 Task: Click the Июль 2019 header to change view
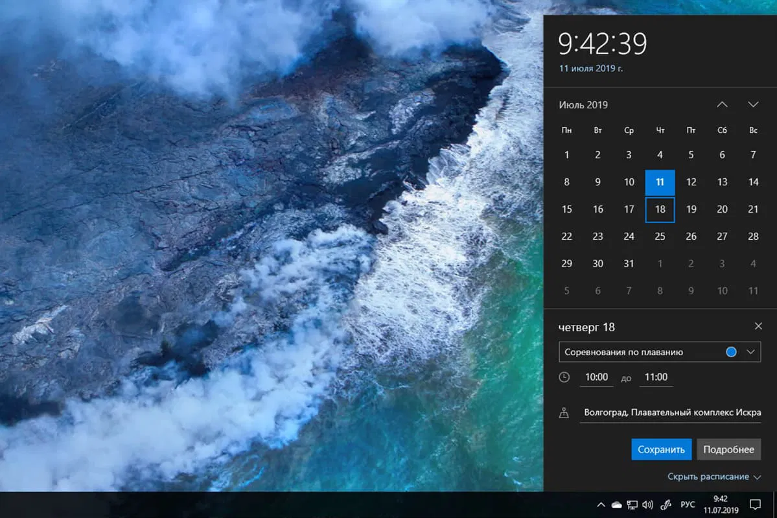click(x=583, y=104)
